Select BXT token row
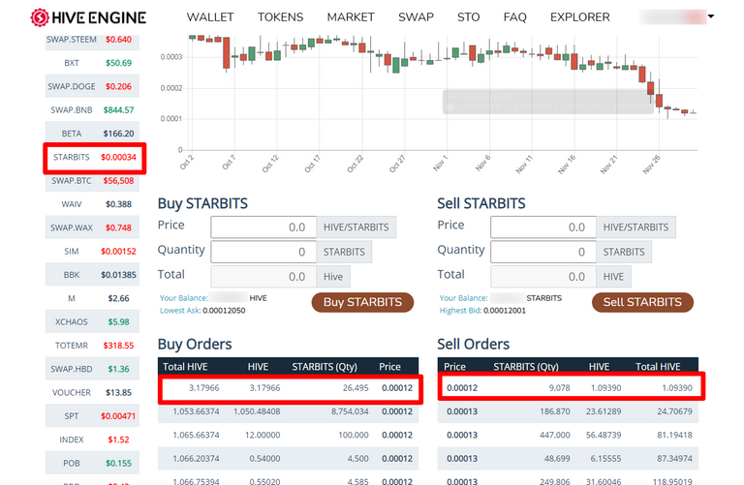Image resolution: width=744 pixels, height=485 pixels. 92,63
